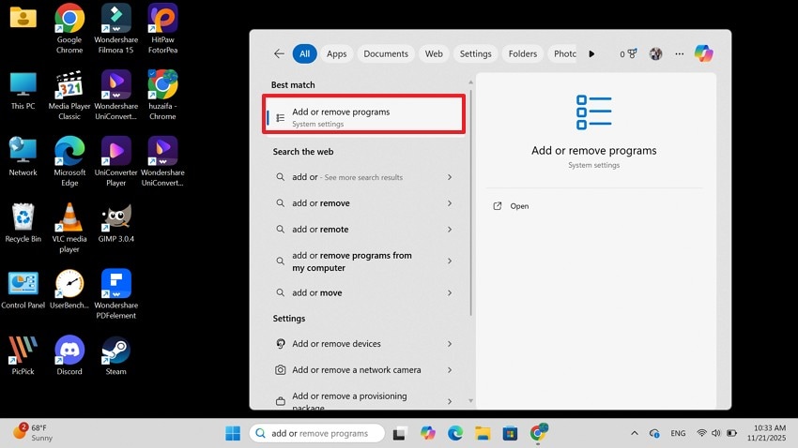Open File Explorer from taskbar
798x448 pixels.
click(483, 433)
